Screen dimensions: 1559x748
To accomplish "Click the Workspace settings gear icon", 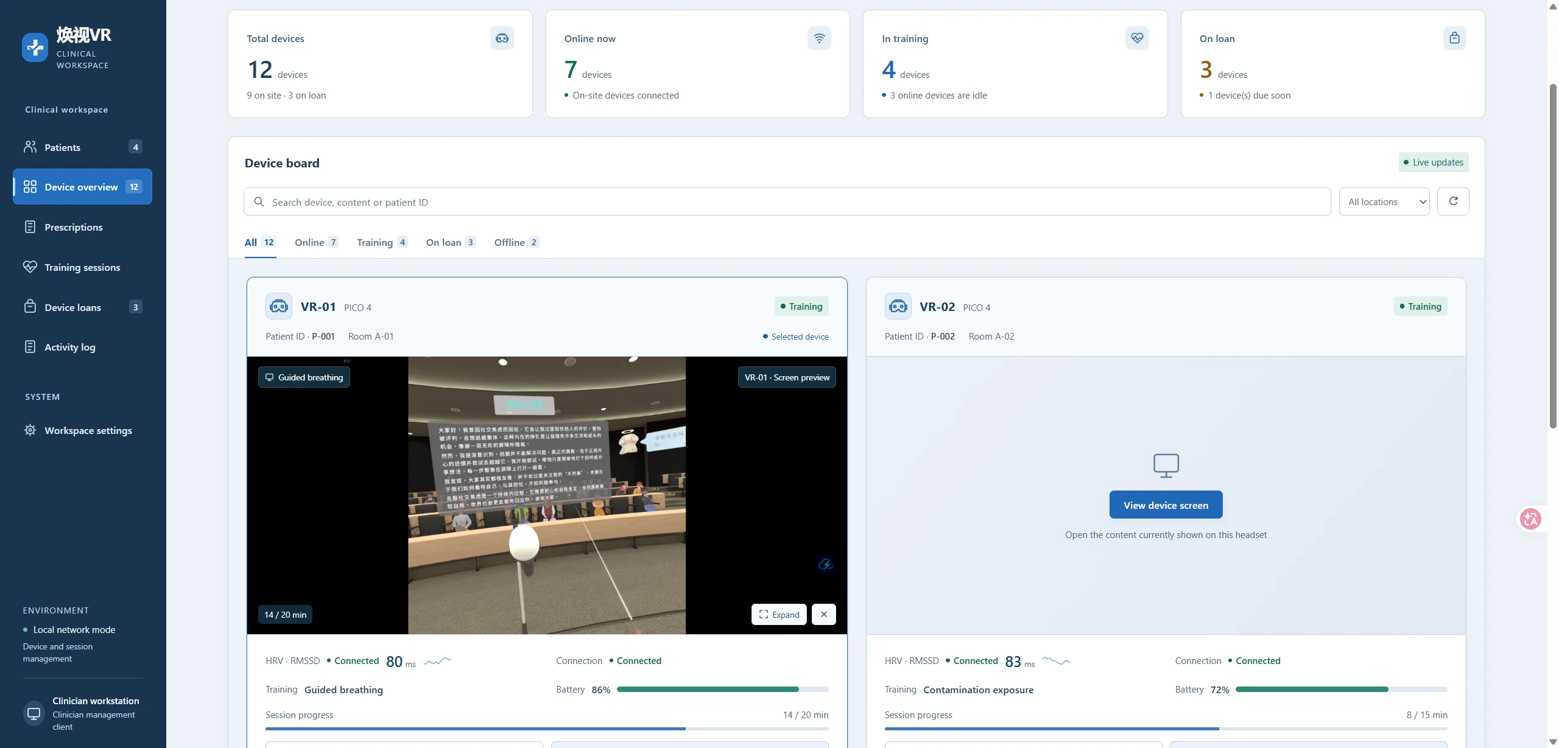I will (30, 430).
